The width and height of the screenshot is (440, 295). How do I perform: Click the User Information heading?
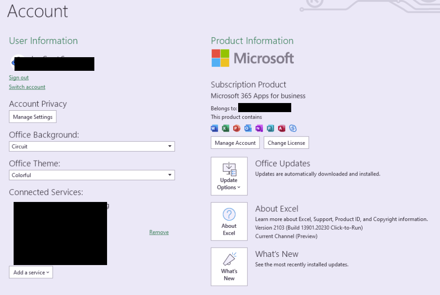[x=43, y=41]
